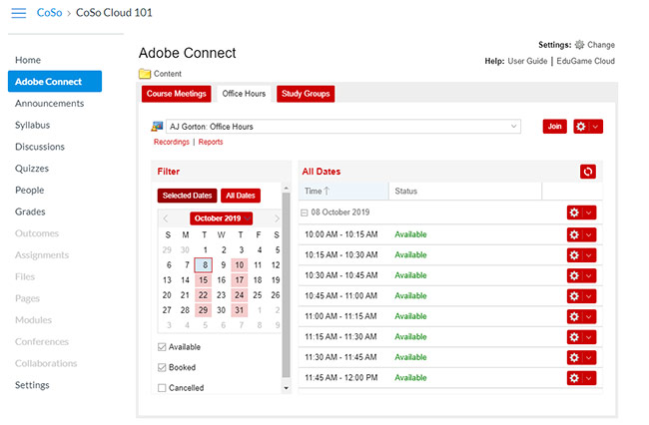Open Announcements in course sidebar
The height and width of the screenshot is (425, 649).
(49, 104)
